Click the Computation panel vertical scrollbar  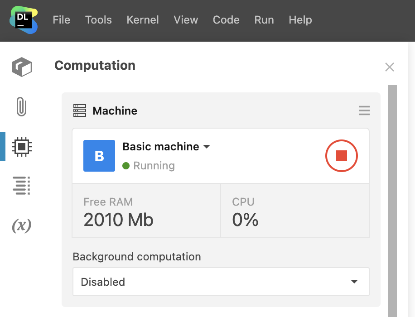[392, 199]
